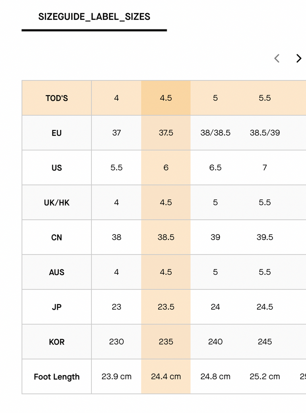
Task: Click the CN 38.5 cell
Action: click(x=166, y=237)
